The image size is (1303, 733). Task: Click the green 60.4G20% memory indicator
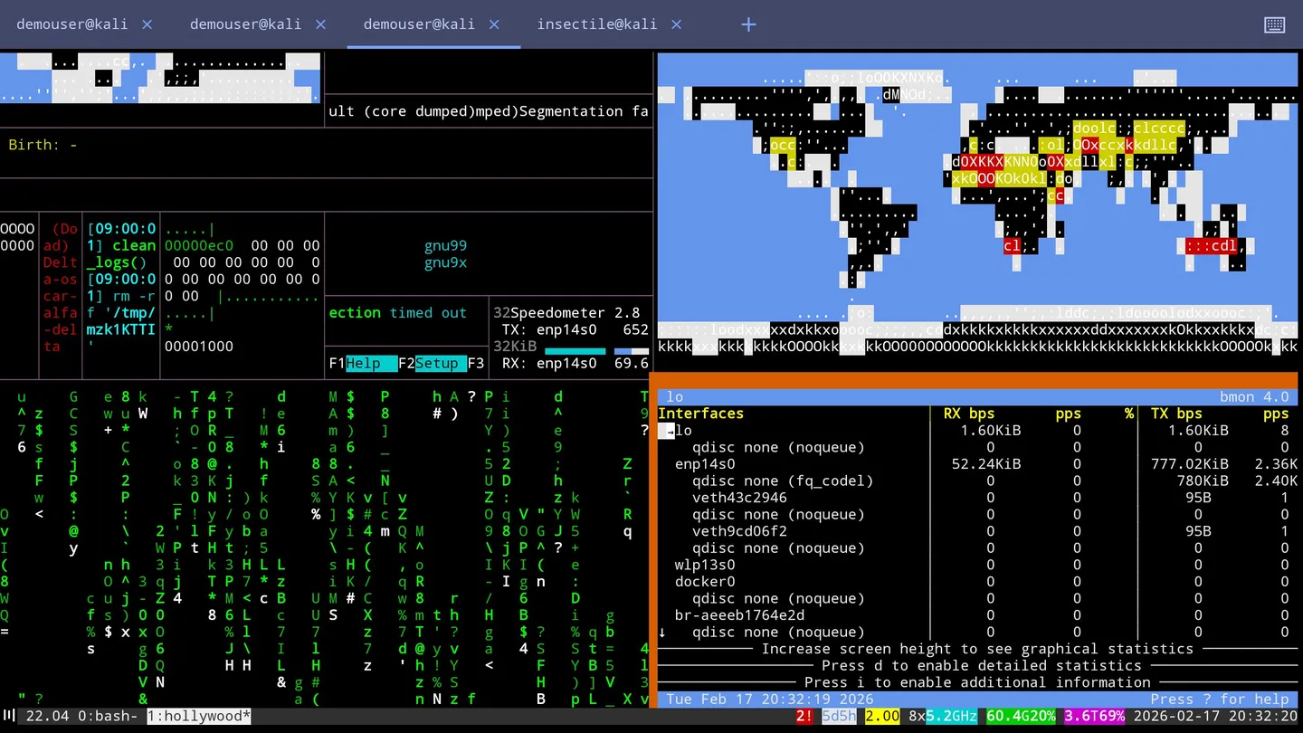coord(1021,716)
